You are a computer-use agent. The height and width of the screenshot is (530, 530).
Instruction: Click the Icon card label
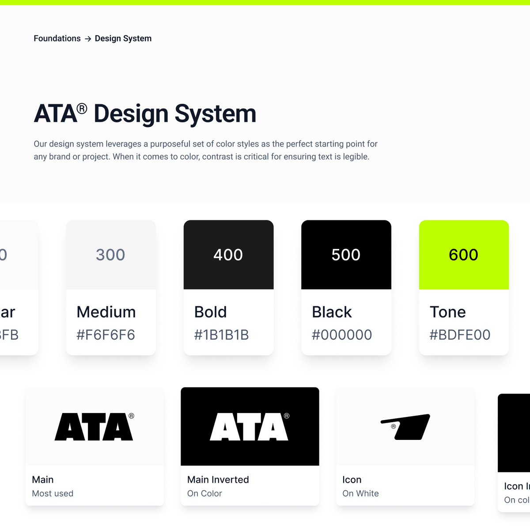pos(352,480)
